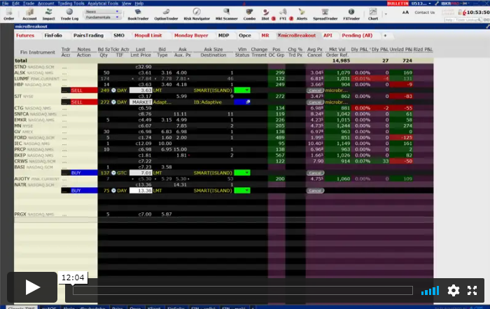
Task: Click the video volume bars
Action: coord(430,291)
